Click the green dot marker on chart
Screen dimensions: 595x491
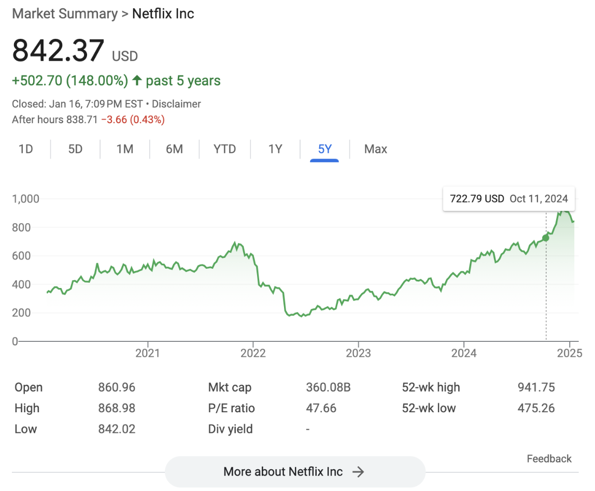(x=545, y=238)
